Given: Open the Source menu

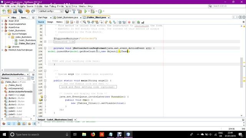Looking at the screenshot, I should coord(30,6).
